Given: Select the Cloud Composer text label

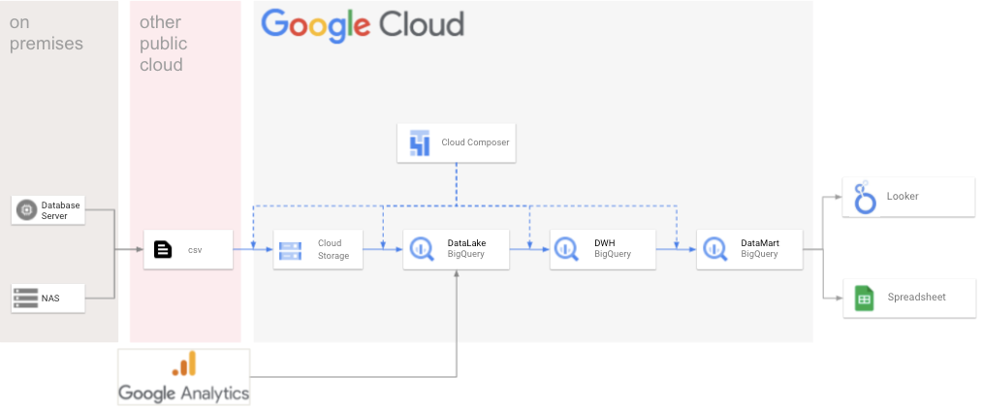Looking at the screenshot, I should [475, 142].
